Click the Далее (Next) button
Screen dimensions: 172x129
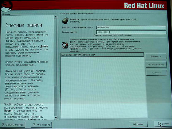163,124
